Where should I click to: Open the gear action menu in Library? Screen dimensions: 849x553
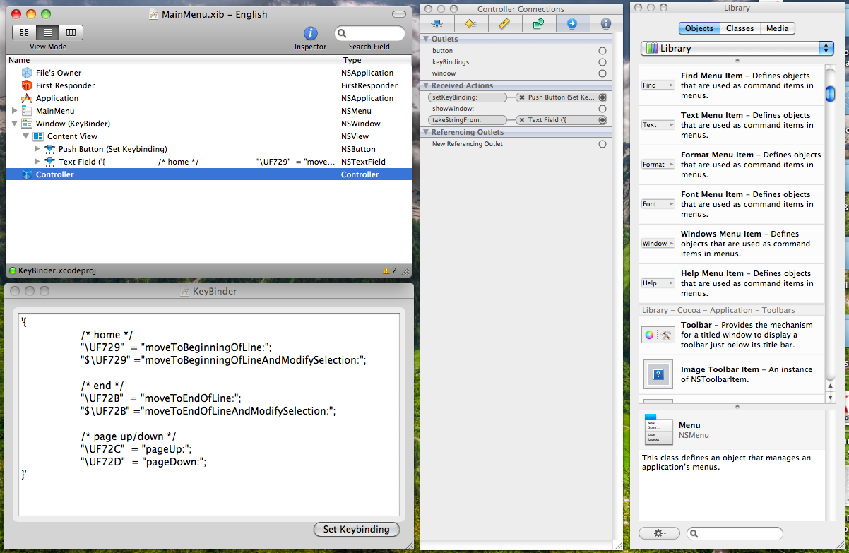point(659,533)
